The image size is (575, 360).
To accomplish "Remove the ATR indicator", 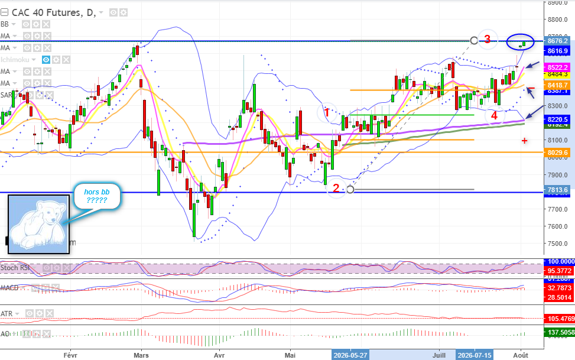I will tap(49, 313).
